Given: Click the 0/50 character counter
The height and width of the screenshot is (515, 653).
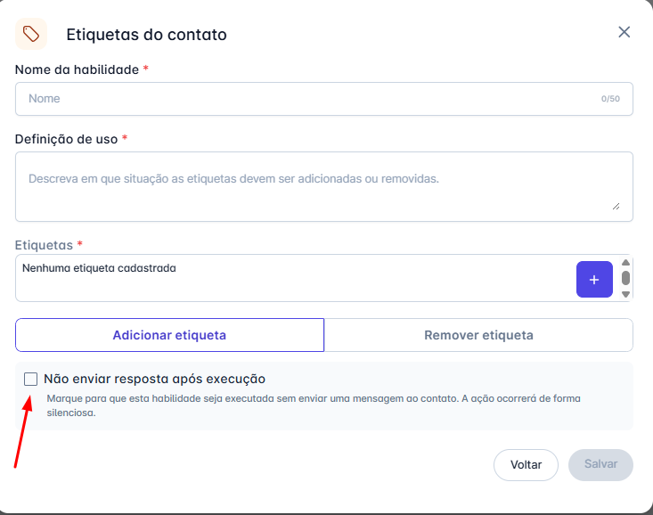Looking at the screenshot, I should [x=610, y=99].
